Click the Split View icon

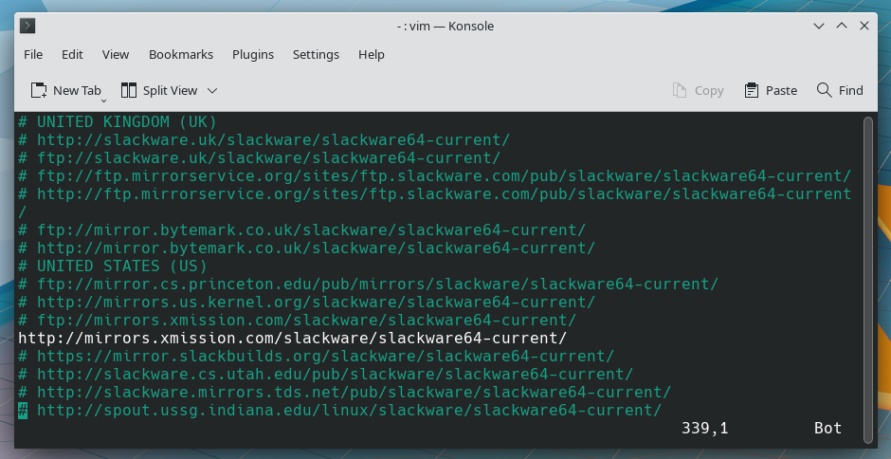tap(129, 90)
